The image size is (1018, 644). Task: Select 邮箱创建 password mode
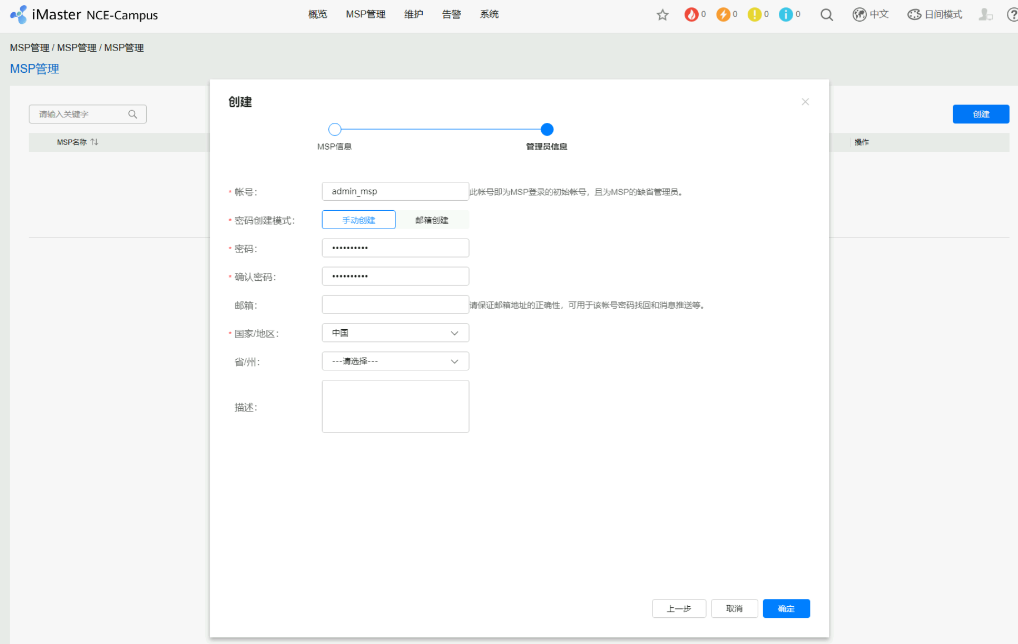pos(432,220)
